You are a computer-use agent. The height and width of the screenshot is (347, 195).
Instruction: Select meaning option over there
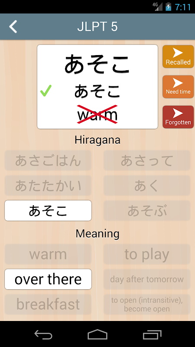(x=48, y=279)
